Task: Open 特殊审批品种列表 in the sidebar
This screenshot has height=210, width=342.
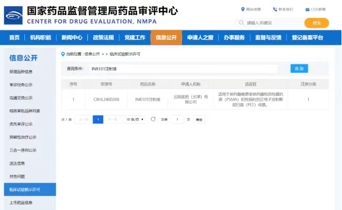Action: [24, 111]
